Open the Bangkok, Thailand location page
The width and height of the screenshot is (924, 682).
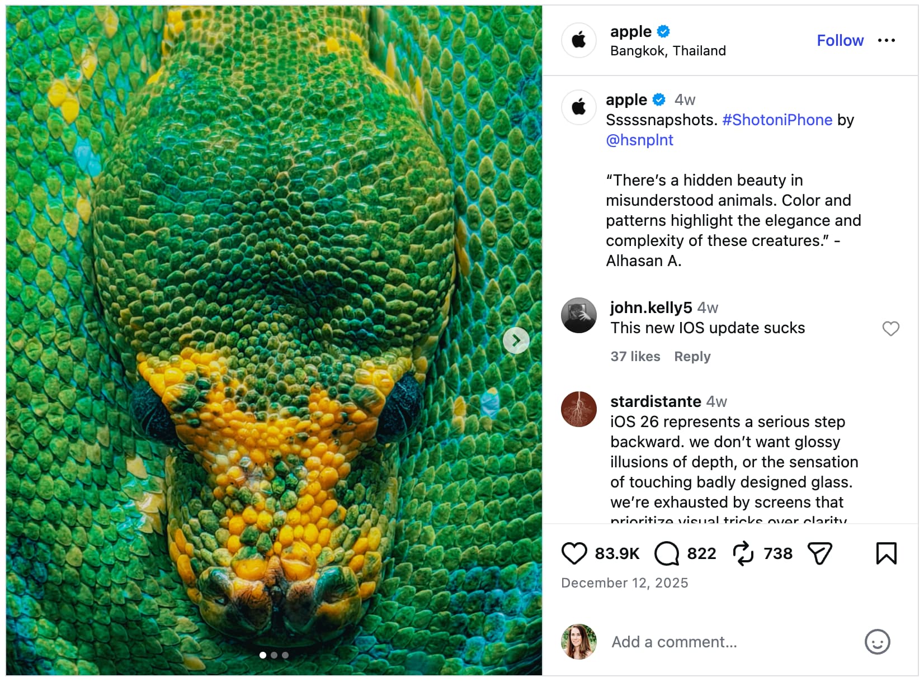pos(667,50)
